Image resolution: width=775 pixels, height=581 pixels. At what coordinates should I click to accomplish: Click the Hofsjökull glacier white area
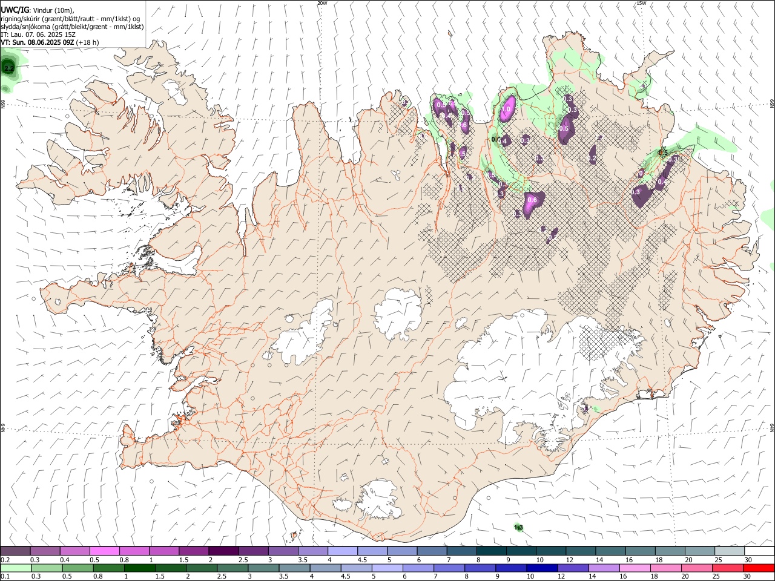[x=398, y=313]
